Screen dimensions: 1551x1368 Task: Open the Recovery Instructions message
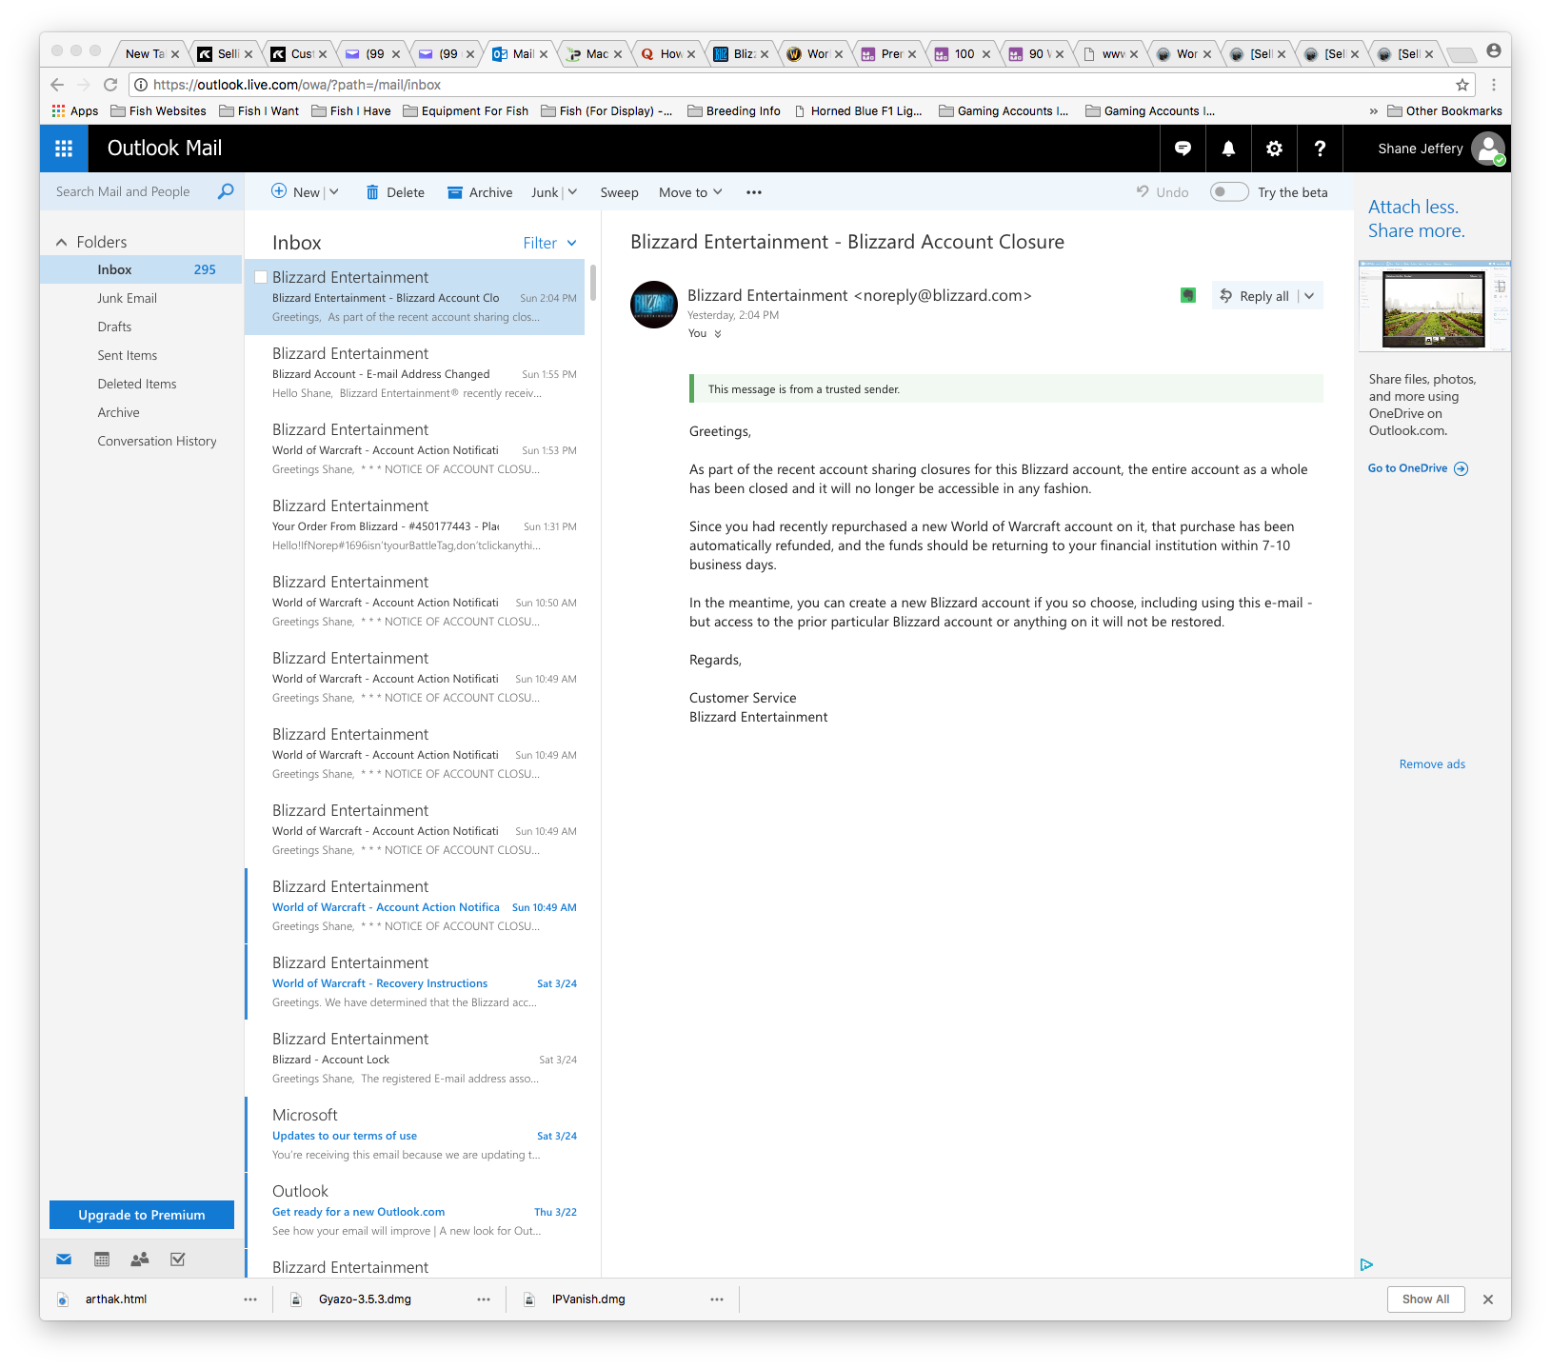415,982
